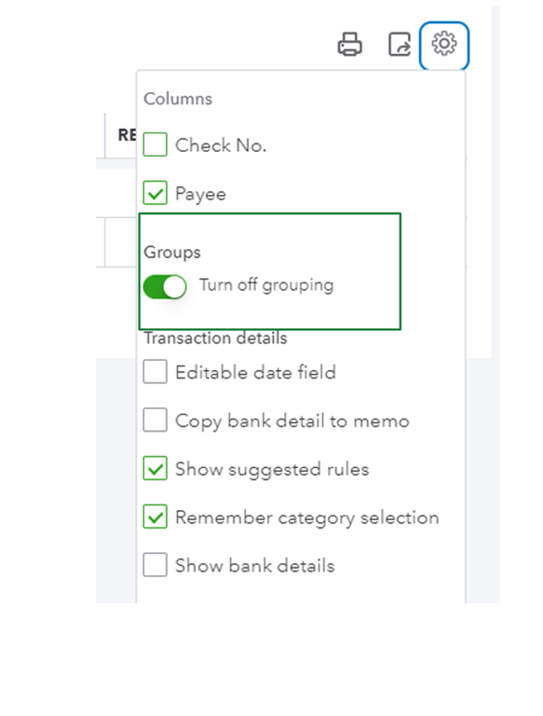
Task: Click the 'Remember category selection' label text
Action: (x=307, y=517)
